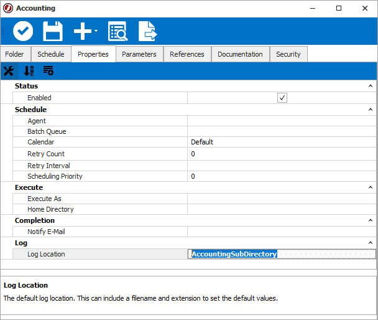378x320 pixels.
Task: Open the References tab
Action: [187, 54]
